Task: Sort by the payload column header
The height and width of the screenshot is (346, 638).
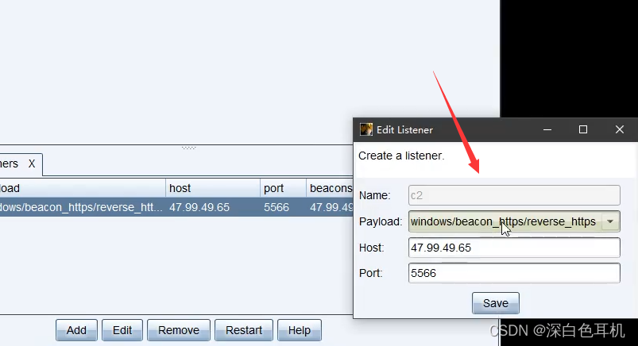Action: [x=83, y=188]
